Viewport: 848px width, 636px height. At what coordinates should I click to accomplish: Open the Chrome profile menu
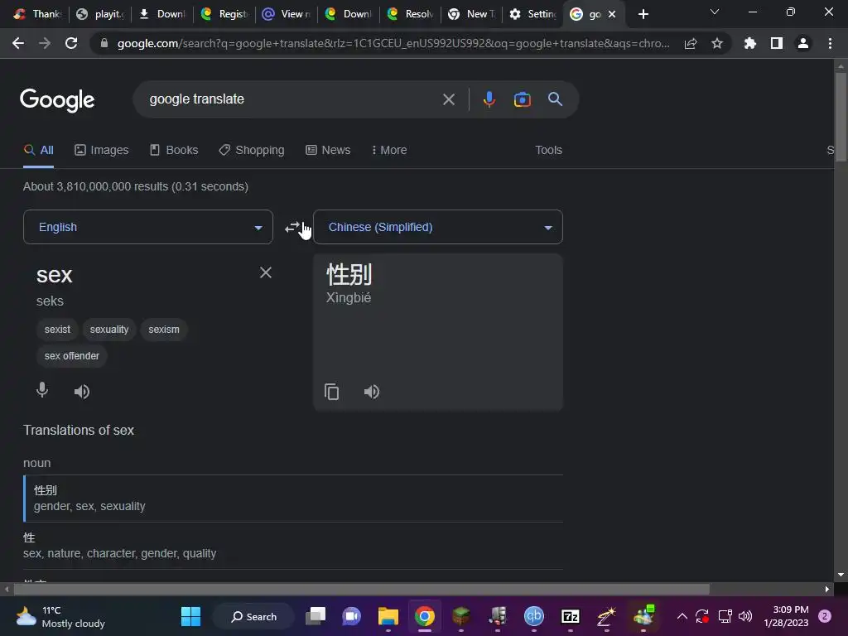[803, 43]
